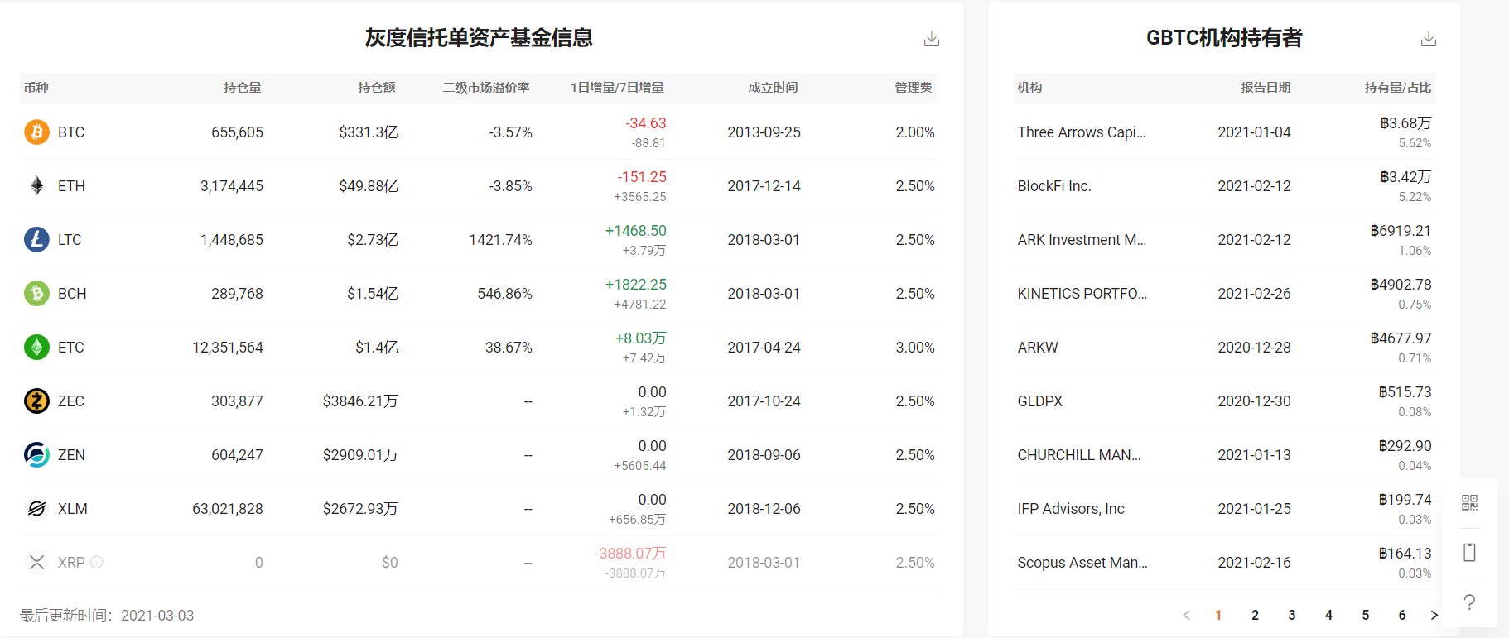Viewport: 1509px width, 638px height.
Task: Click the 成立时间 column header
Action: pos(773,88)
